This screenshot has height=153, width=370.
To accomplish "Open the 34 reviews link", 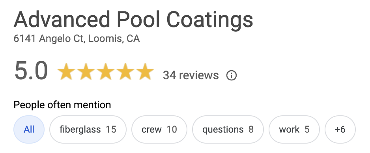I will (x=191, y=75).
